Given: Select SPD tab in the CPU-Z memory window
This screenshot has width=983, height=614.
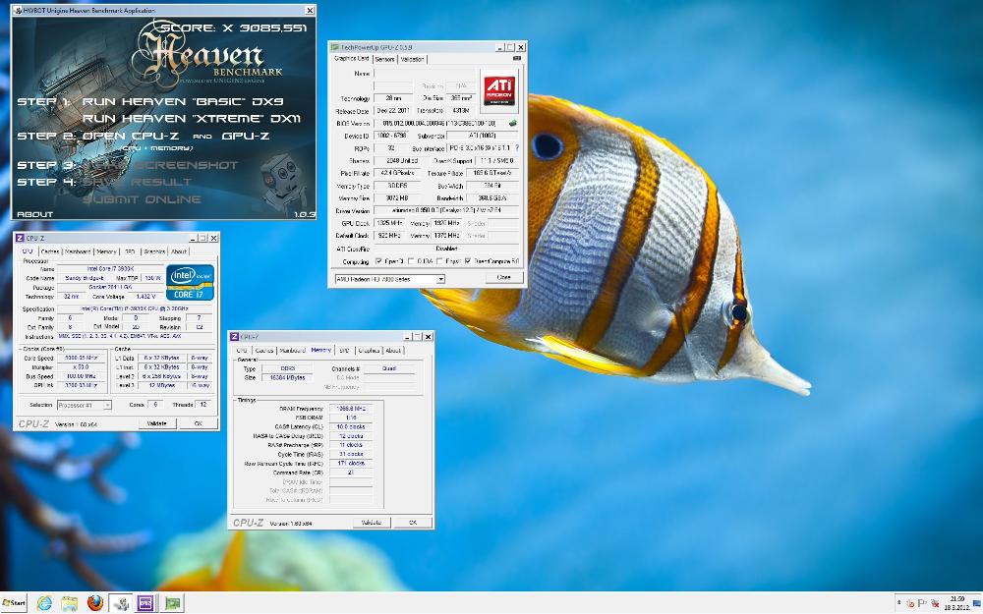Looking at the screenshot, I should [344, 351].
